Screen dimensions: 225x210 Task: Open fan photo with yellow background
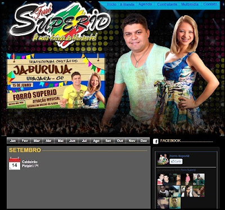click(x=175, y=203)
